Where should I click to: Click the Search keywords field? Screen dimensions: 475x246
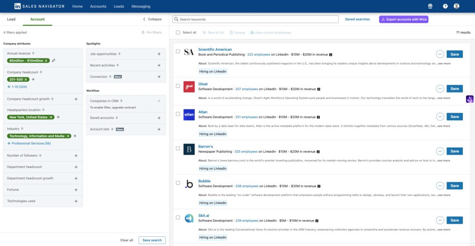tap(256, 19)
